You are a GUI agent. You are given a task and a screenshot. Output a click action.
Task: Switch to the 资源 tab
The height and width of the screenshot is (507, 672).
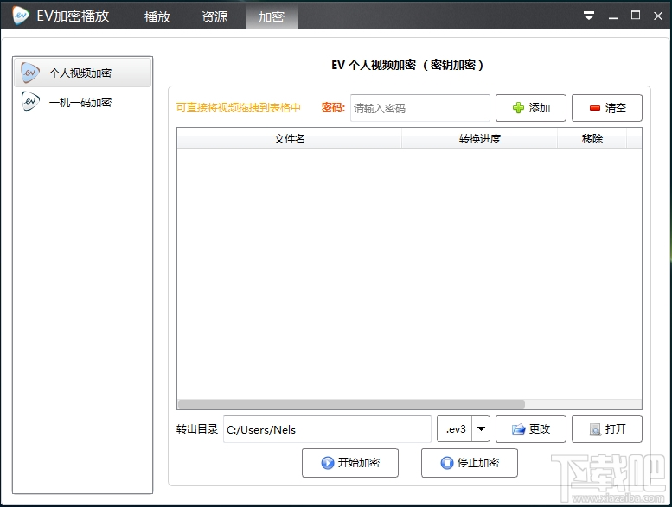click(214, 16)
